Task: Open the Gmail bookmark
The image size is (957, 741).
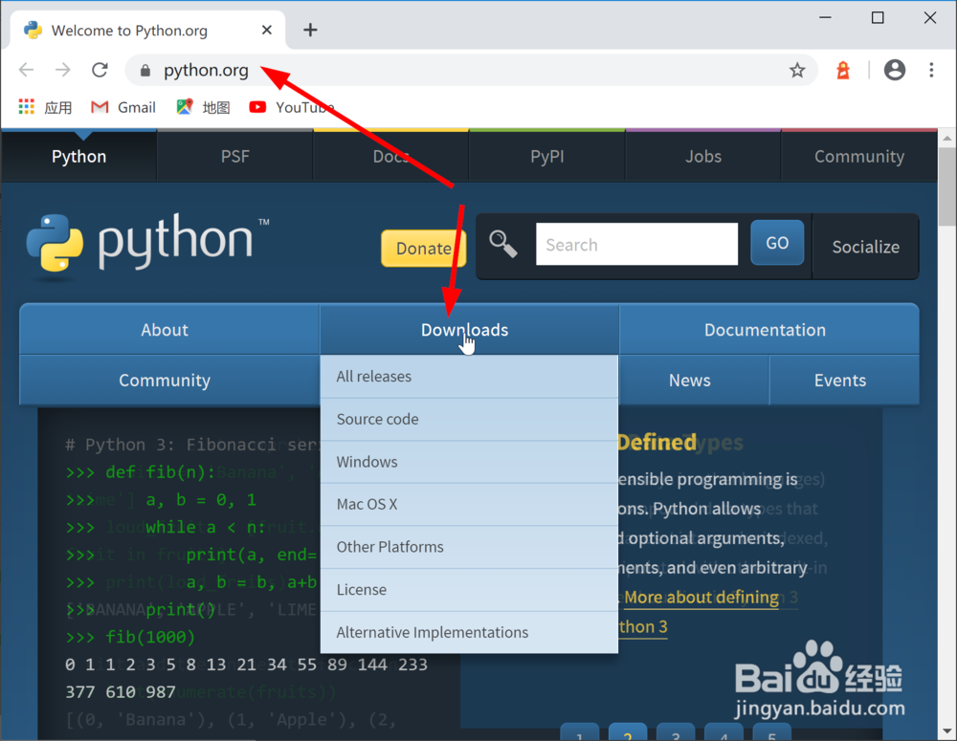Action: click(x=123, y=107)
